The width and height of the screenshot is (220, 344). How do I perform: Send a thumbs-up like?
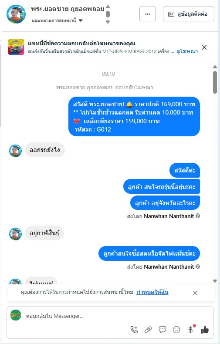tap(205, 330)
